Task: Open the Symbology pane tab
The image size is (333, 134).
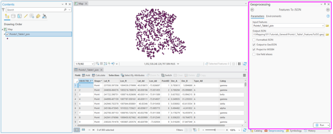Action: tap(294, 131)
